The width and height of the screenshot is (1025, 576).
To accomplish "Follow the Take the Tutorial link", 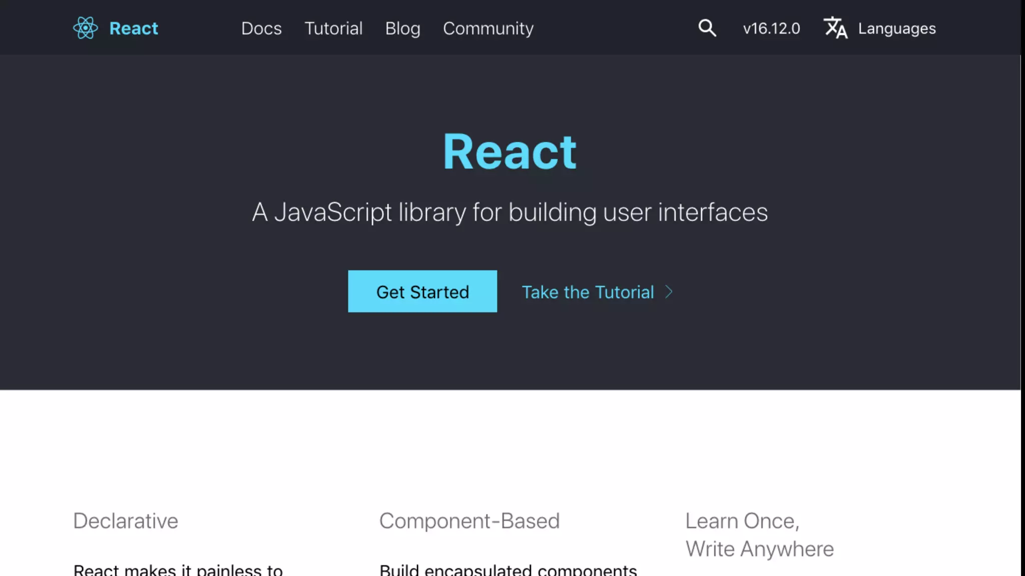I will coord(588,292).
